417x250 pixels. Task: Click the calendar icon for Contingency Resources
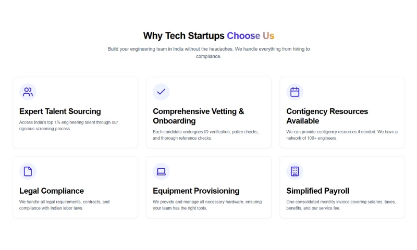[x=295, y=92]
